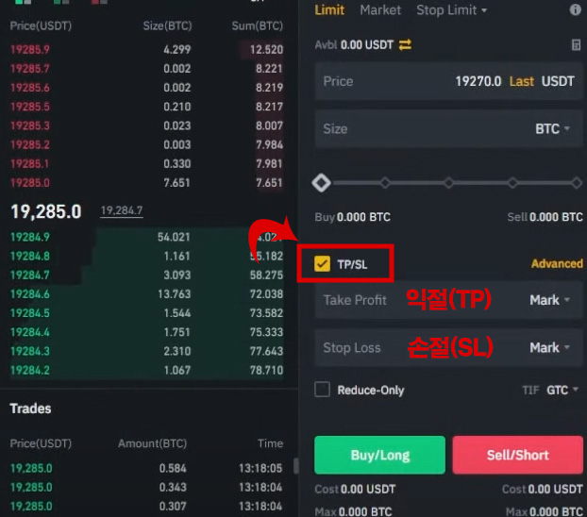The image size is (587, 517).
Task: Expand Stop Loss Mark trigger dropdown
Action: pyautogui.click(x=549, y=347)
